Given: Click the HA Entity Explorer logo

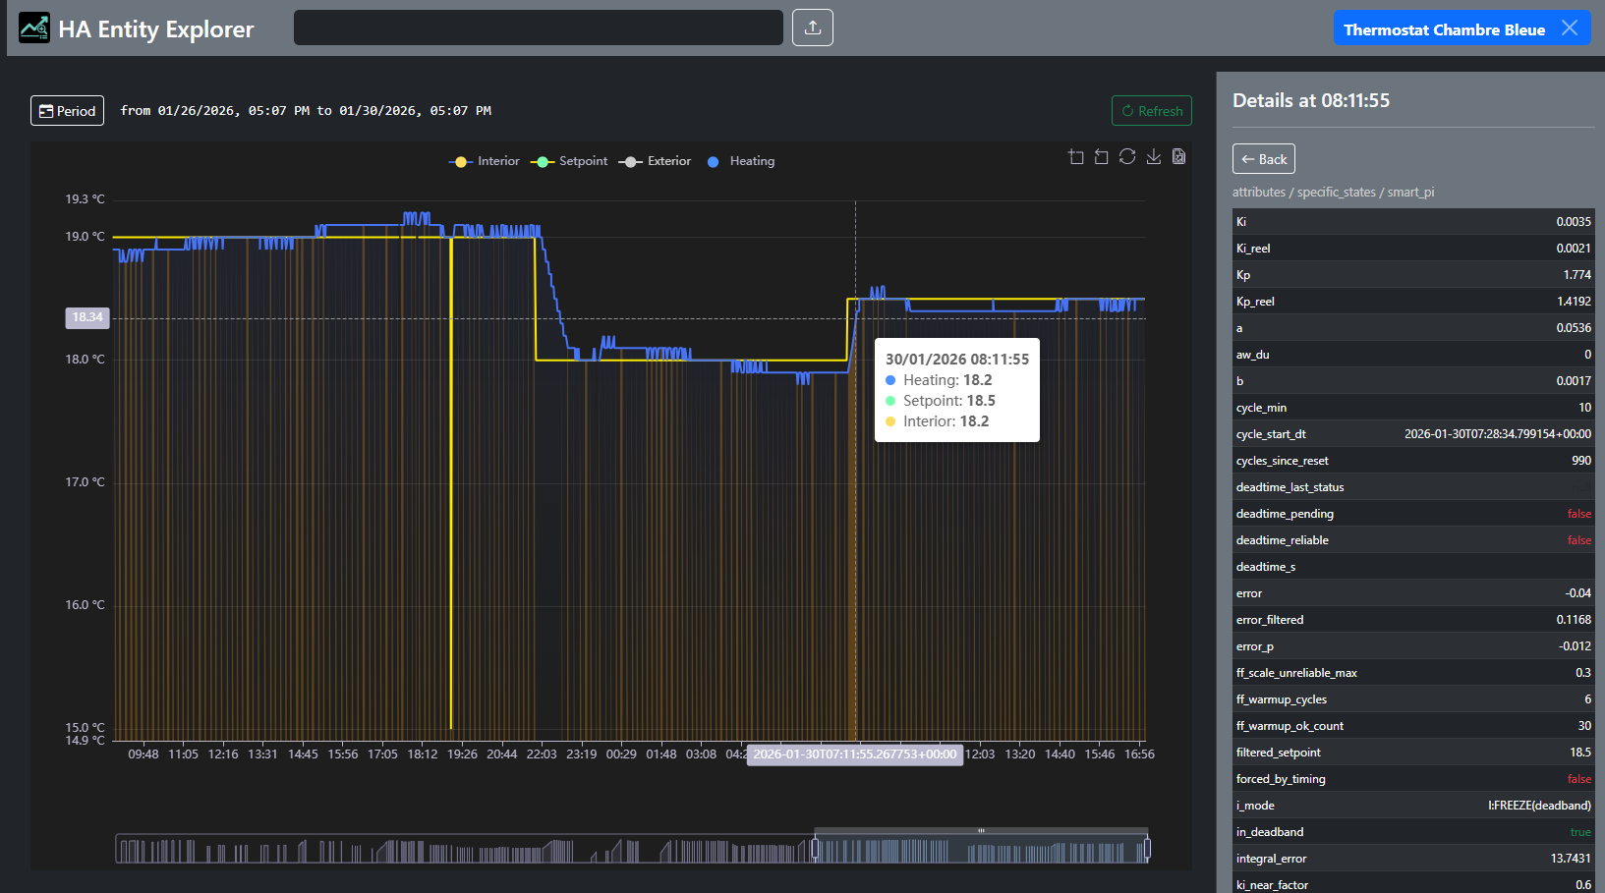Looking at the screenshot, I should (x=34, y=28).
